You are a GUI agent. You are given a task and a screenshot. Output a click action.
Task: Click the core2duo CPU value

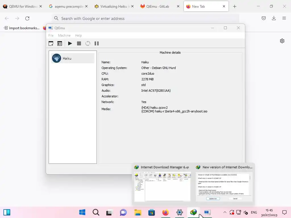pos(148,74)
